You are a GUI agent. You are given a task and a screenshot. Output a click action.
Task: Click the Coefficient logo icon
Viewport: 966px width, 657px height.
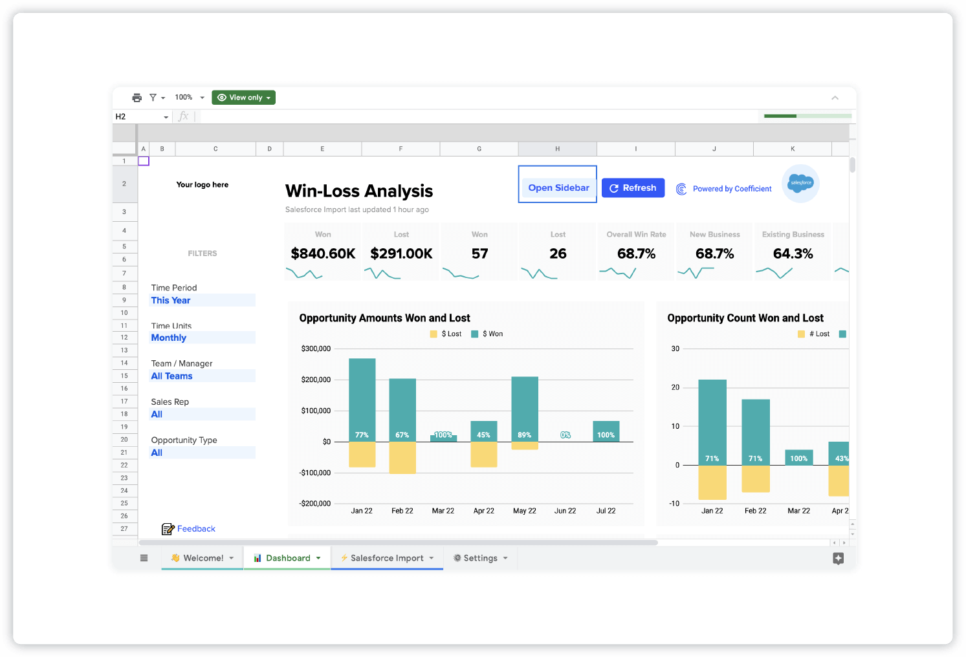pos(681,189)
